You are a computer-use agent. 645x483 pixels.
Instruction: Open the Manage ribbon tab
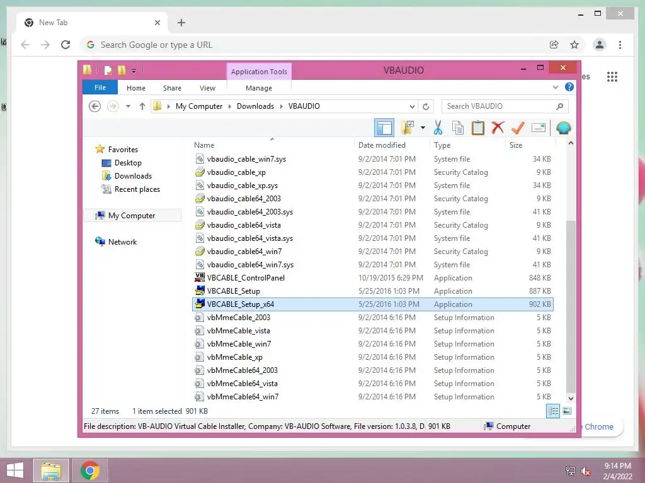259,88
